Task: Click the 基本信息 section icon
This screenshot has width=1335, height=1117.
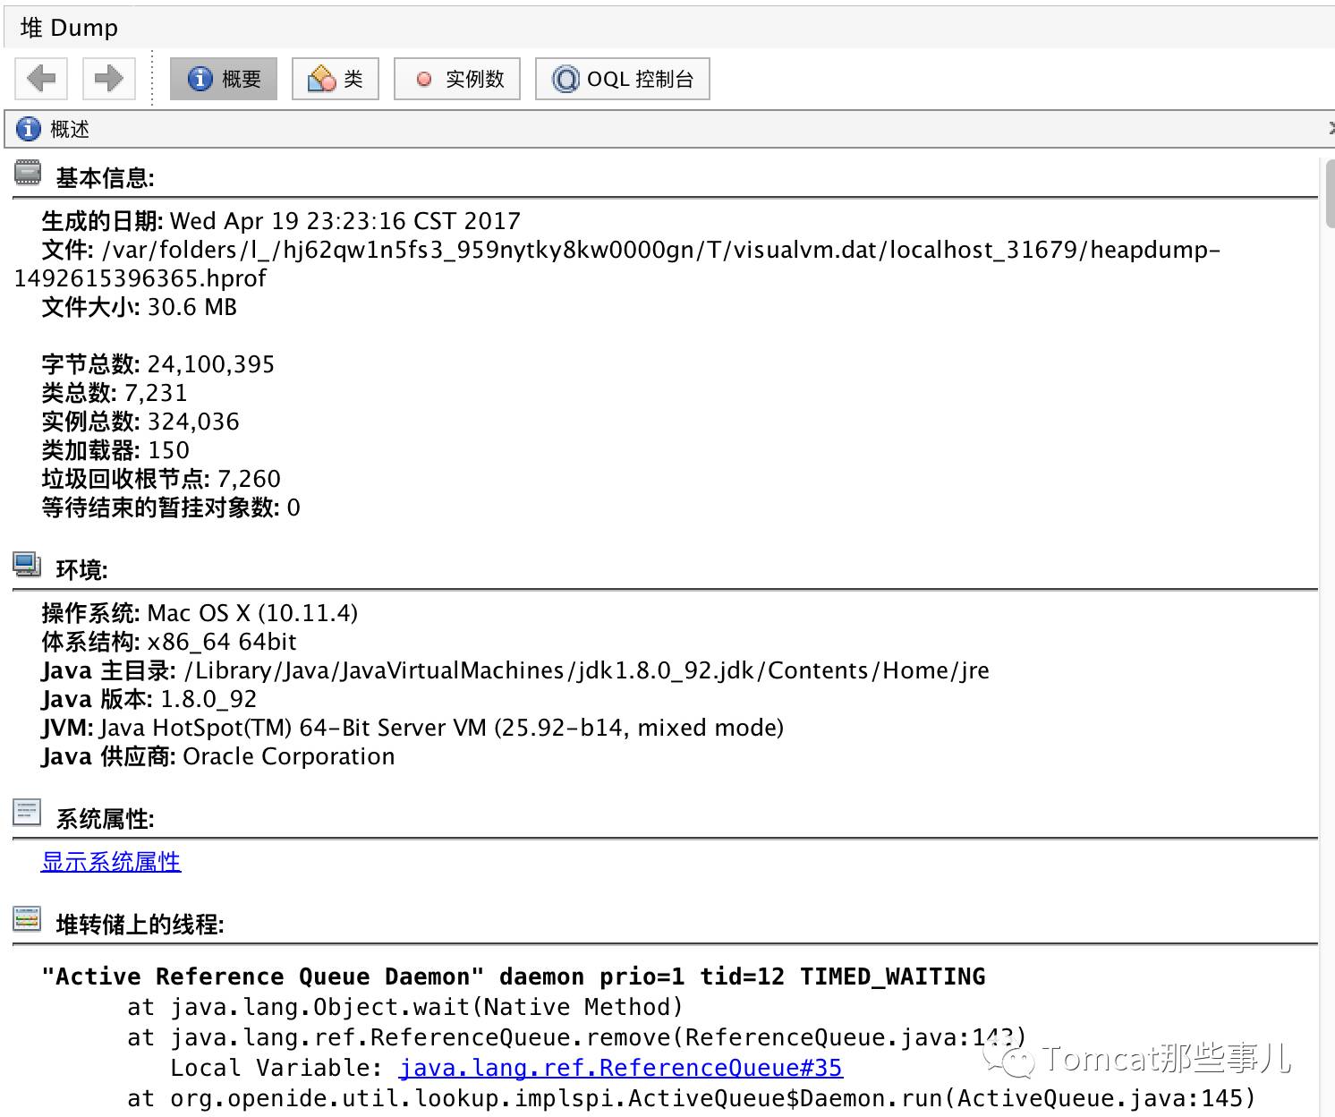Action: click(28, 173)
